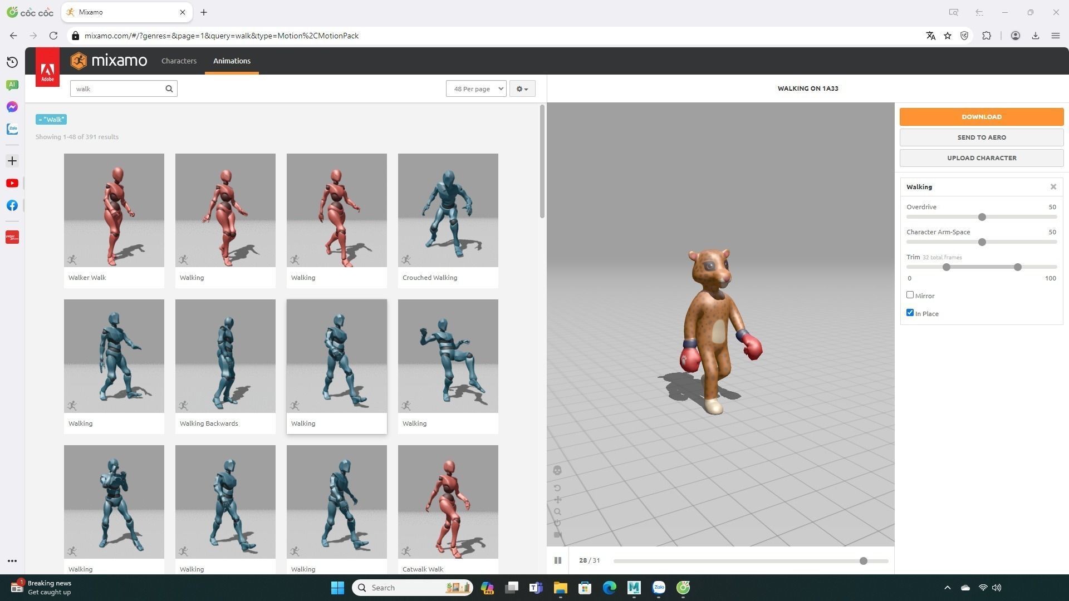Expand the system tray hidden icons chevron

click(x=948, y=588)
